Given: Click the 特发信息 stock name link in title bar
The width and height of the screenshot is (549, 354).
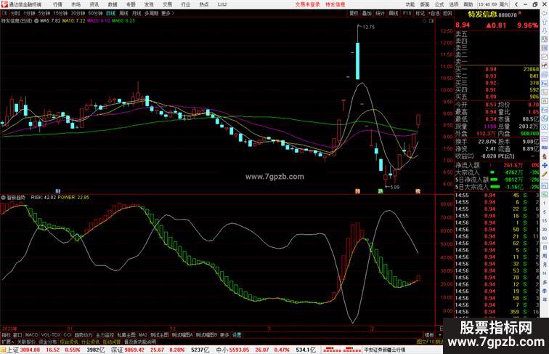Looking at the screenshot, I should (335, 4).
